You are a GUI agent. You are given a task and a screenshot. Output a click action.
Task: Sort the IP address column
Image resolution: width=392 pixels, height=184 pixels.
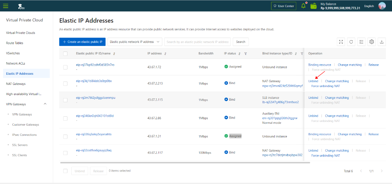click(x=165, y=54)
